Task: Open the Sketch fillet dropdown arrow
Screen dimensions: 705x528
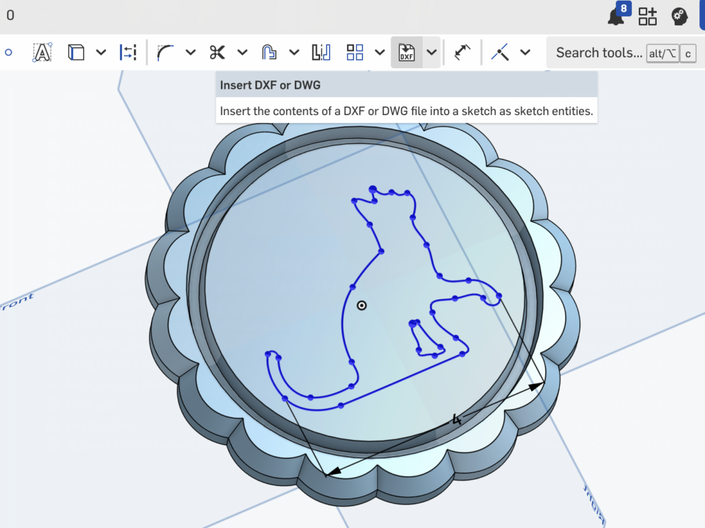Action: 191,52
